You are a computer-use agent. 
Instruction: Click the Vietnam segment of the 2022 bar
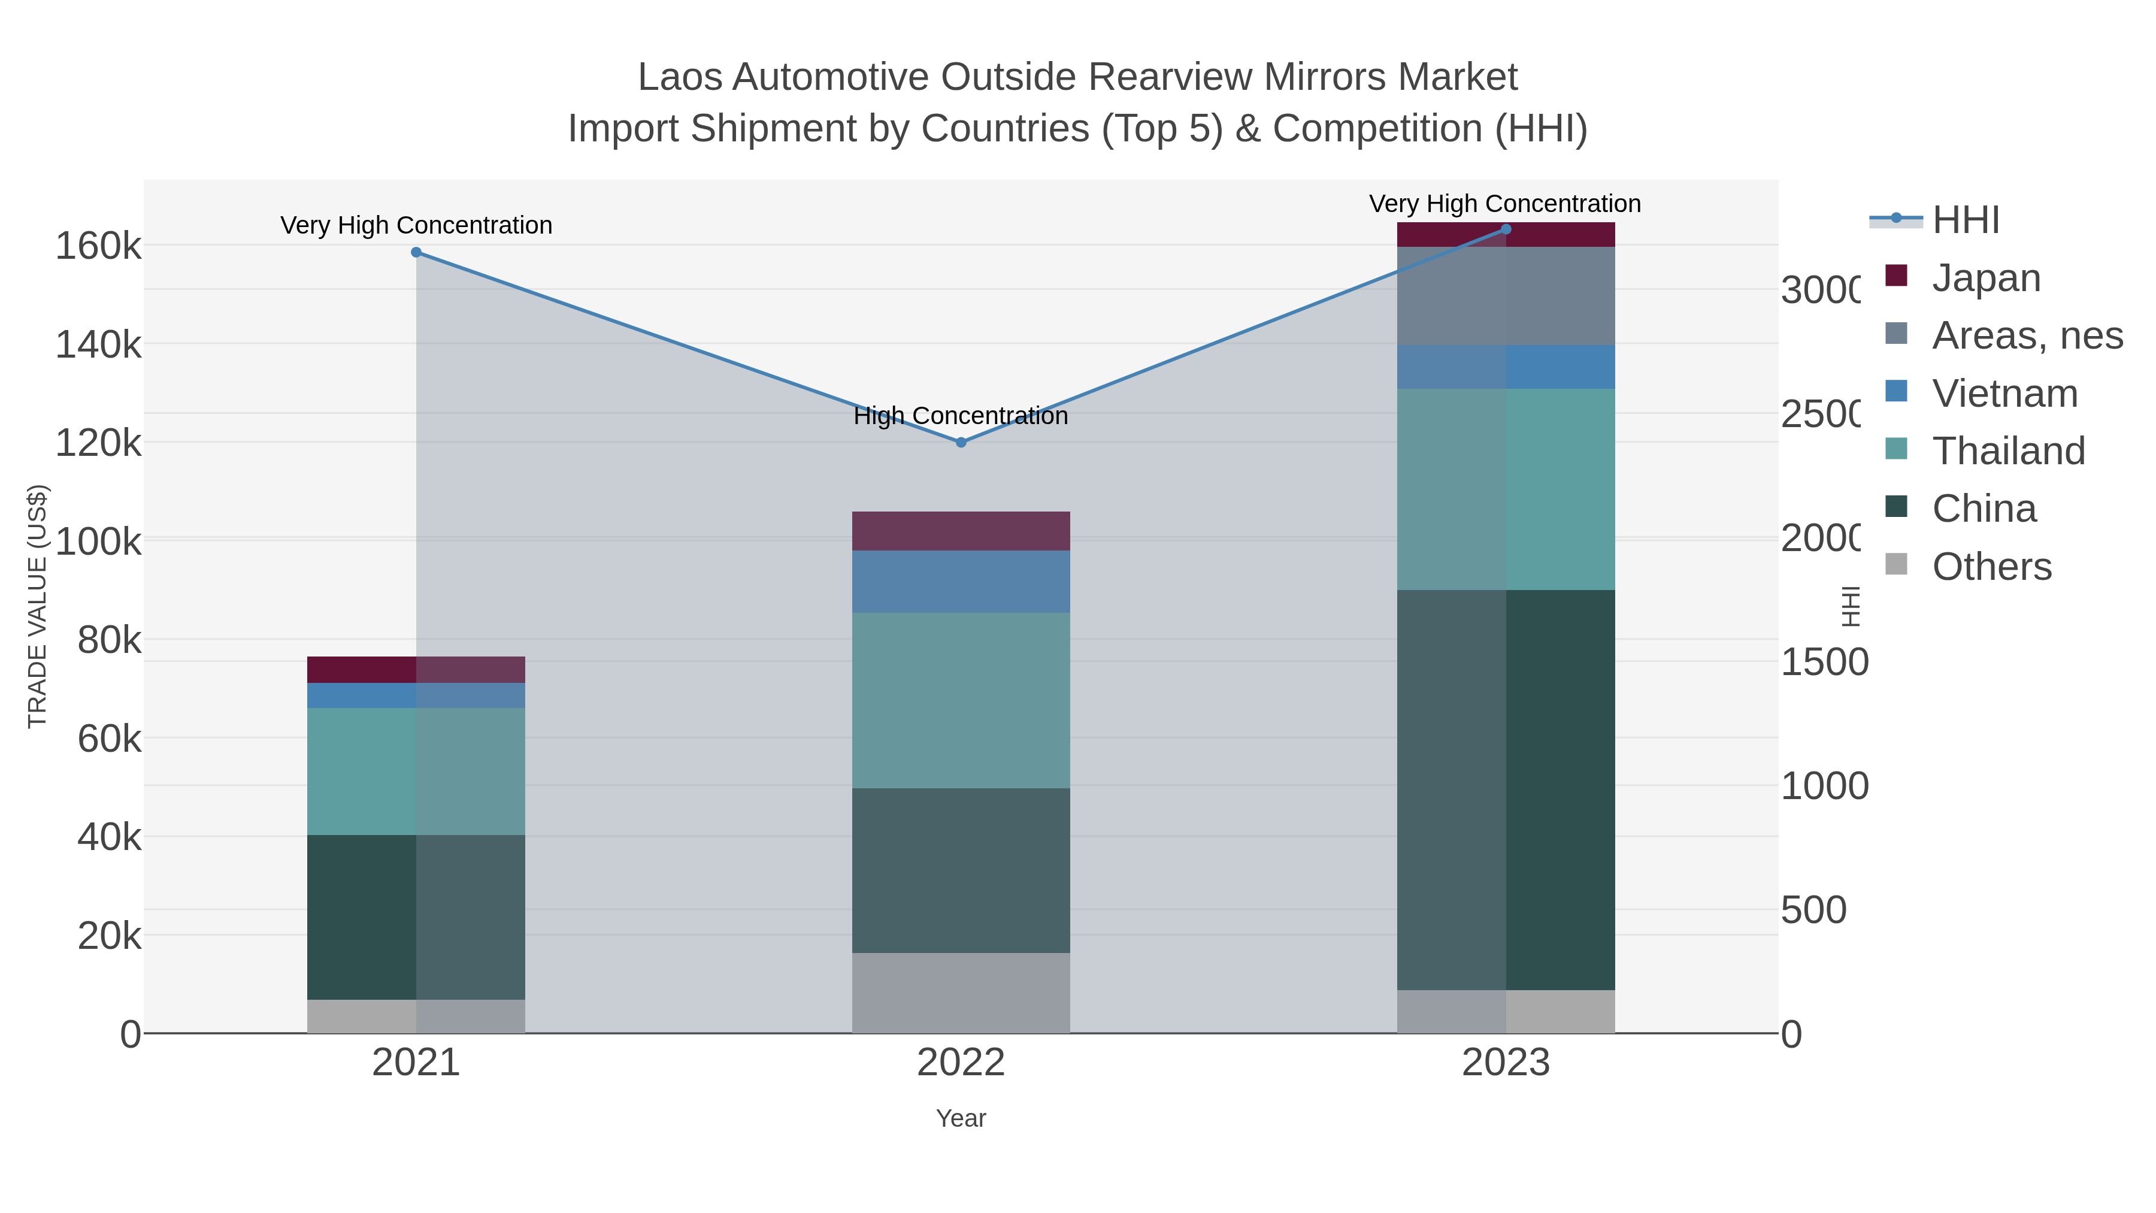point(961,582)
